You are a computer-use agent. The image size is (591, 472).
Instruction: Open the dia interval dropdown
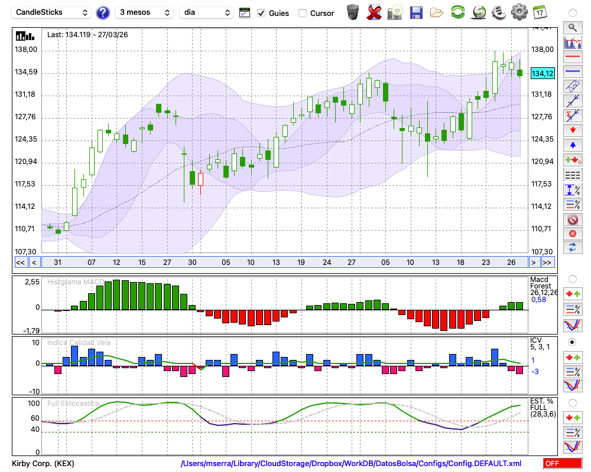click(206, 12)
